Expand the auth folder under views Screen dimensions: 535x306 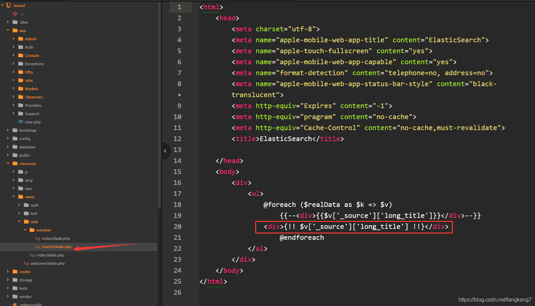(19, 205)
